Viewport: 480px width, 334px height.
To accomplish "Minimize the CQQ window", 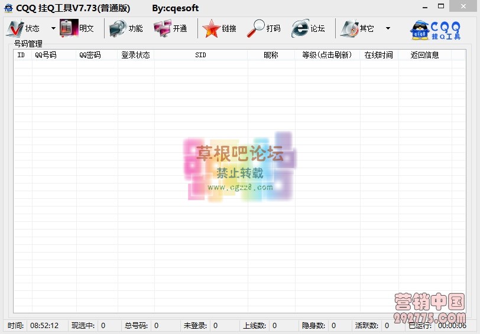I will [x=425, y=6].
